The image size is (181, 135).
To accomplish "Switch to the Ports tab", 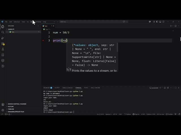I will (x=86, y=88).
